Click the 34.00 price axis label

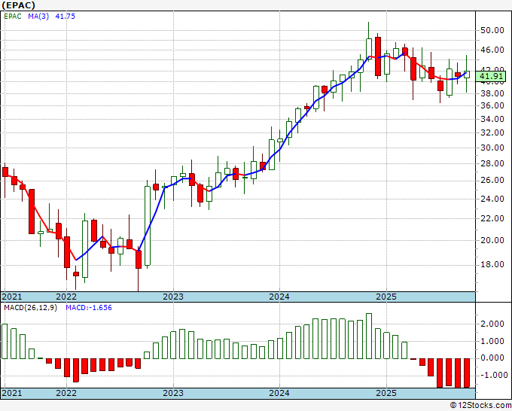(x=492, y=119)
